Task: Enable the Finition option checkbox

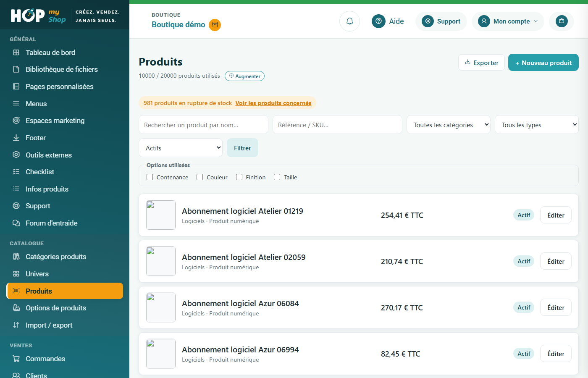Action: click(x=239, y=177)
